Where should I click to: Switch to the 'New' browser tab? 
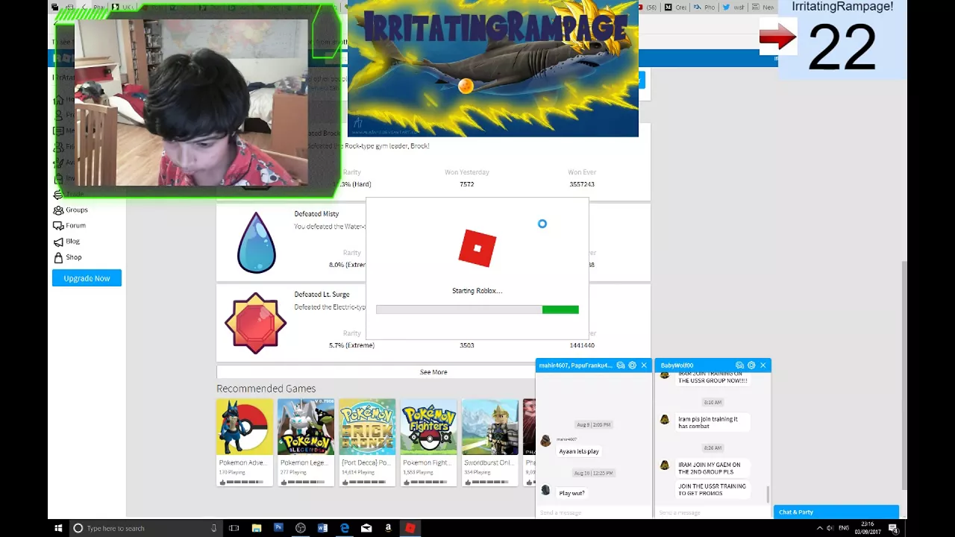[x=763, y=7]
